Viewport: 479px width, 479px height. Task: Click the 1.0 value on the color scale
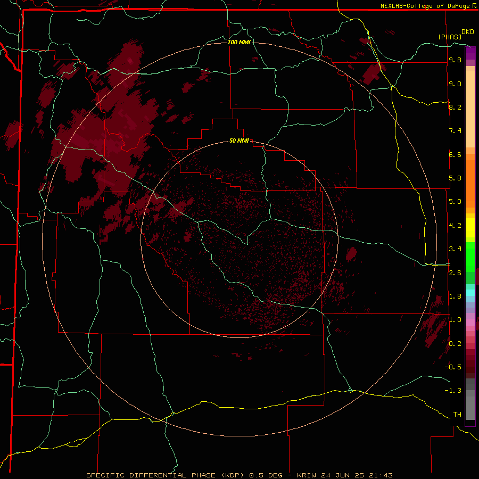[455, 320]
